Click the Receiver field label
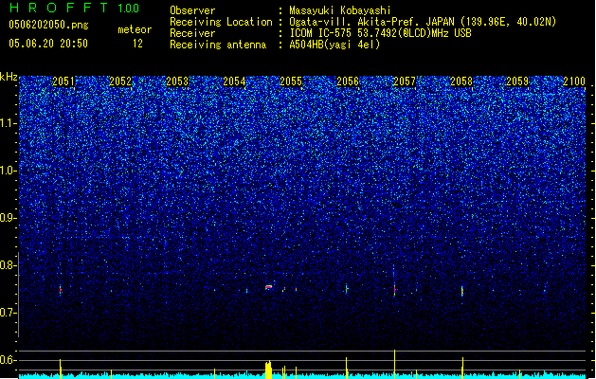Screen dimensions: 596x379 (x=192, y=33)
